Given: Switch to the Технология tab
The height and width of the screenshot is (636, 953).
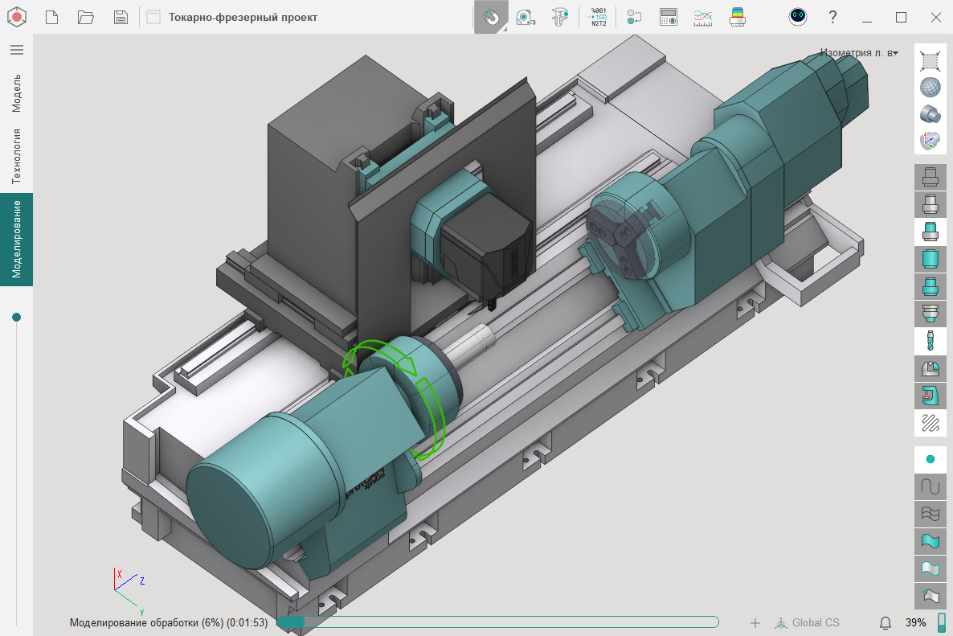Looking at the screenshot, I should point(17,156).
